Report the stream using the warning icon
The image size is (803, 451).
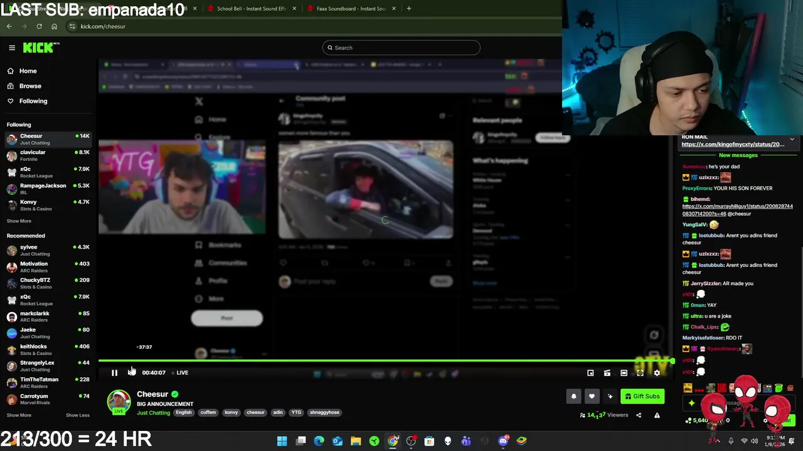pos(657,415)
